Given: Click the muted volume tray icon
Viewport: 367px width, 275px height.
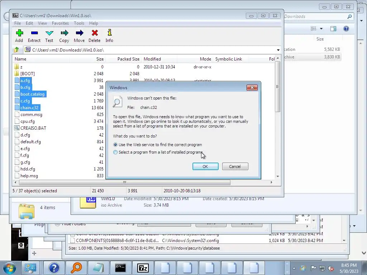Looking at the screenshot, I should (331, 269).
